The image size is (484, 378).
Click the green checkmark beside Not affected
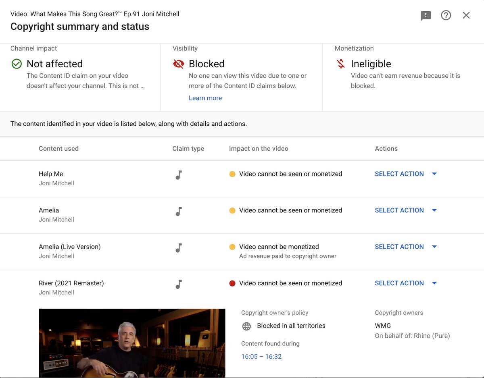[x=16, y=64]
